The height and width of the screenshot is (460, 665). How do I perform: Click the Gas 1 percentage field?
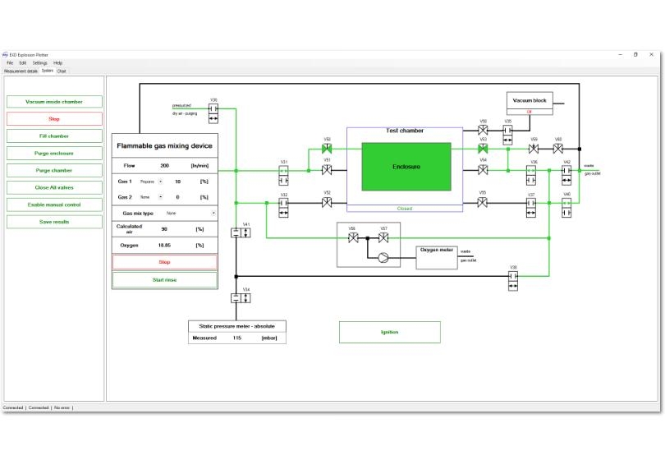pyautogui.click(x=177, y=182)
